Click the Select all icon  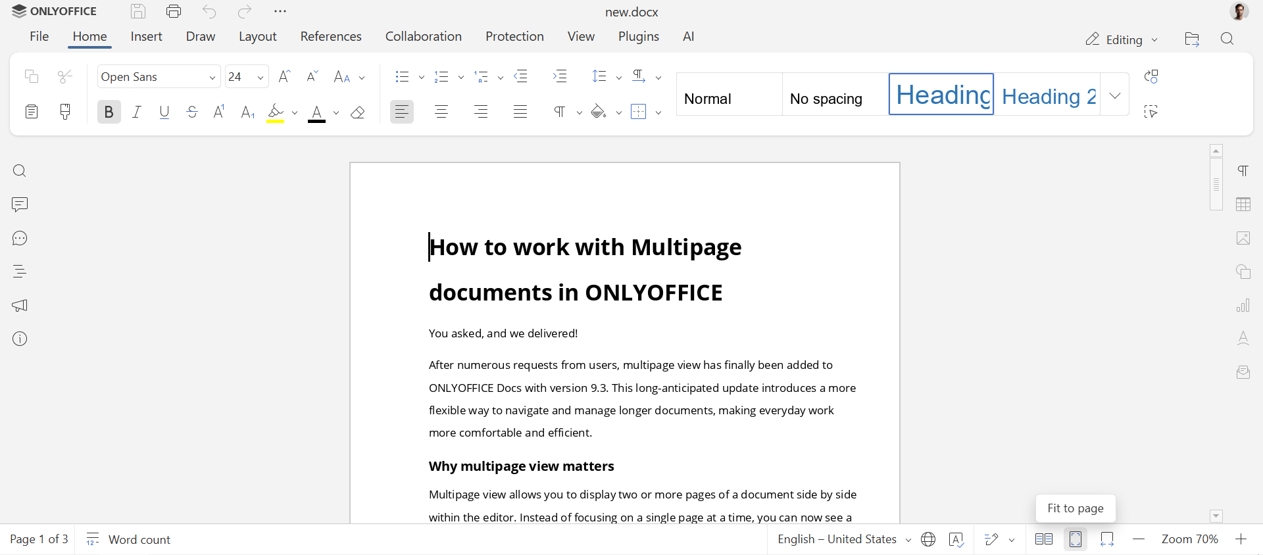pos(1151,112)
